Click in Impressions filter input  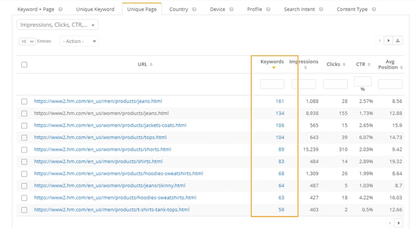pyautogui.click(x=304, y=84)
